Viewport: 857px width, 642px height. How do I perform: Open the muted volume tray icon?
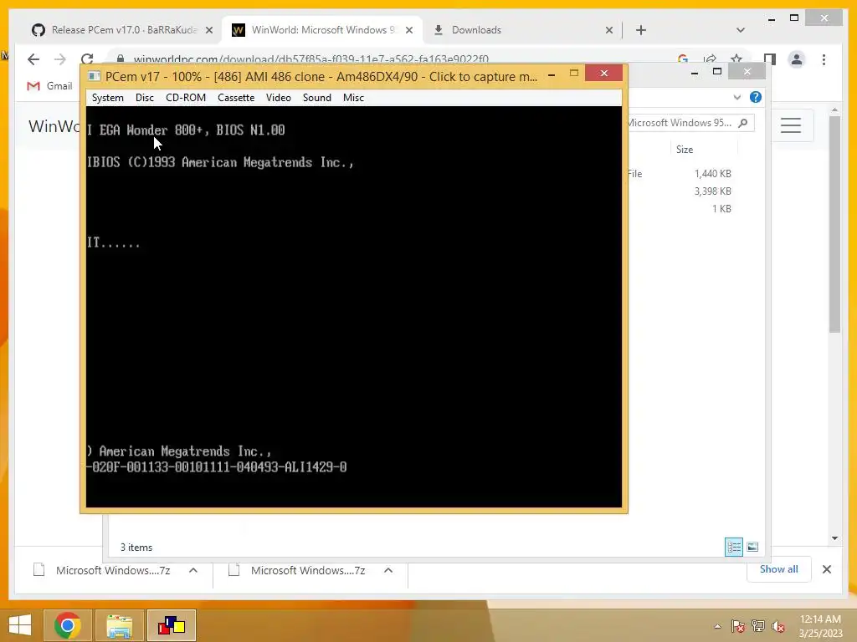tap(778, 626)
